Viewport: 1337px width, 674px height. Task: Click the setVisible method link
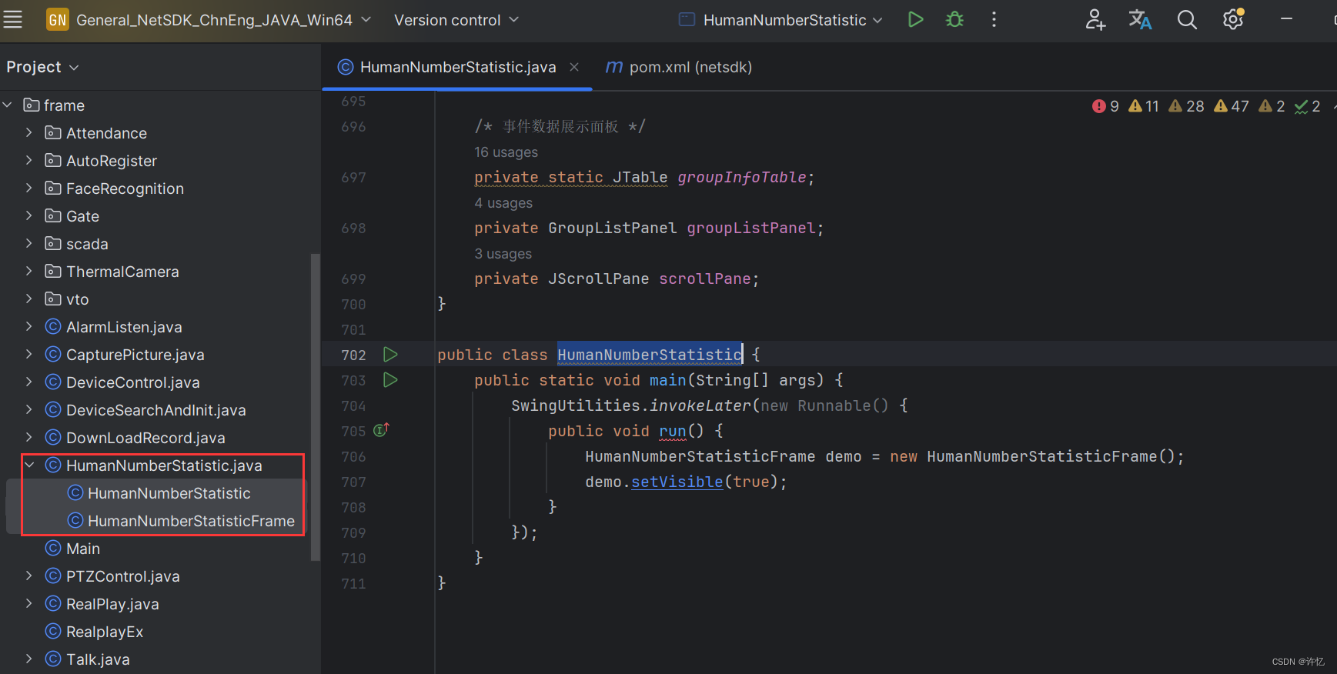[677, 482]
